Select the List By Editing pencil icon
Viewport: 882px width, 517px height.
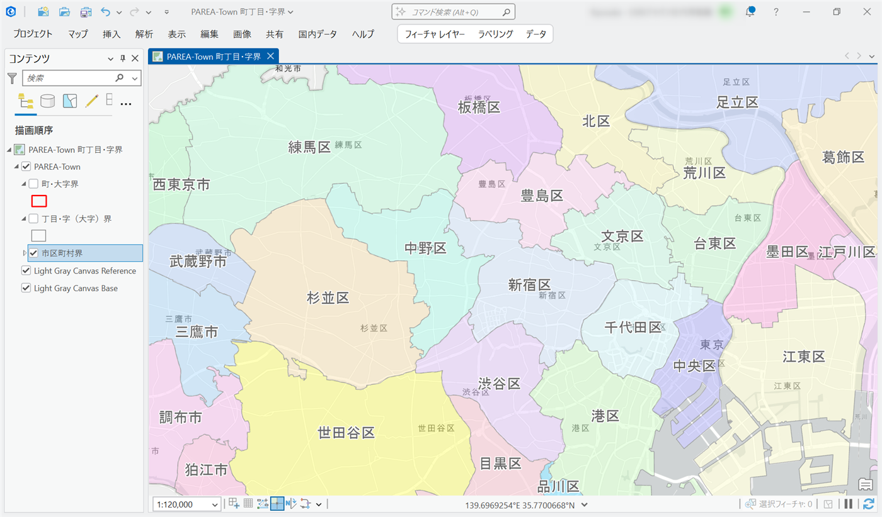point(91,101)
